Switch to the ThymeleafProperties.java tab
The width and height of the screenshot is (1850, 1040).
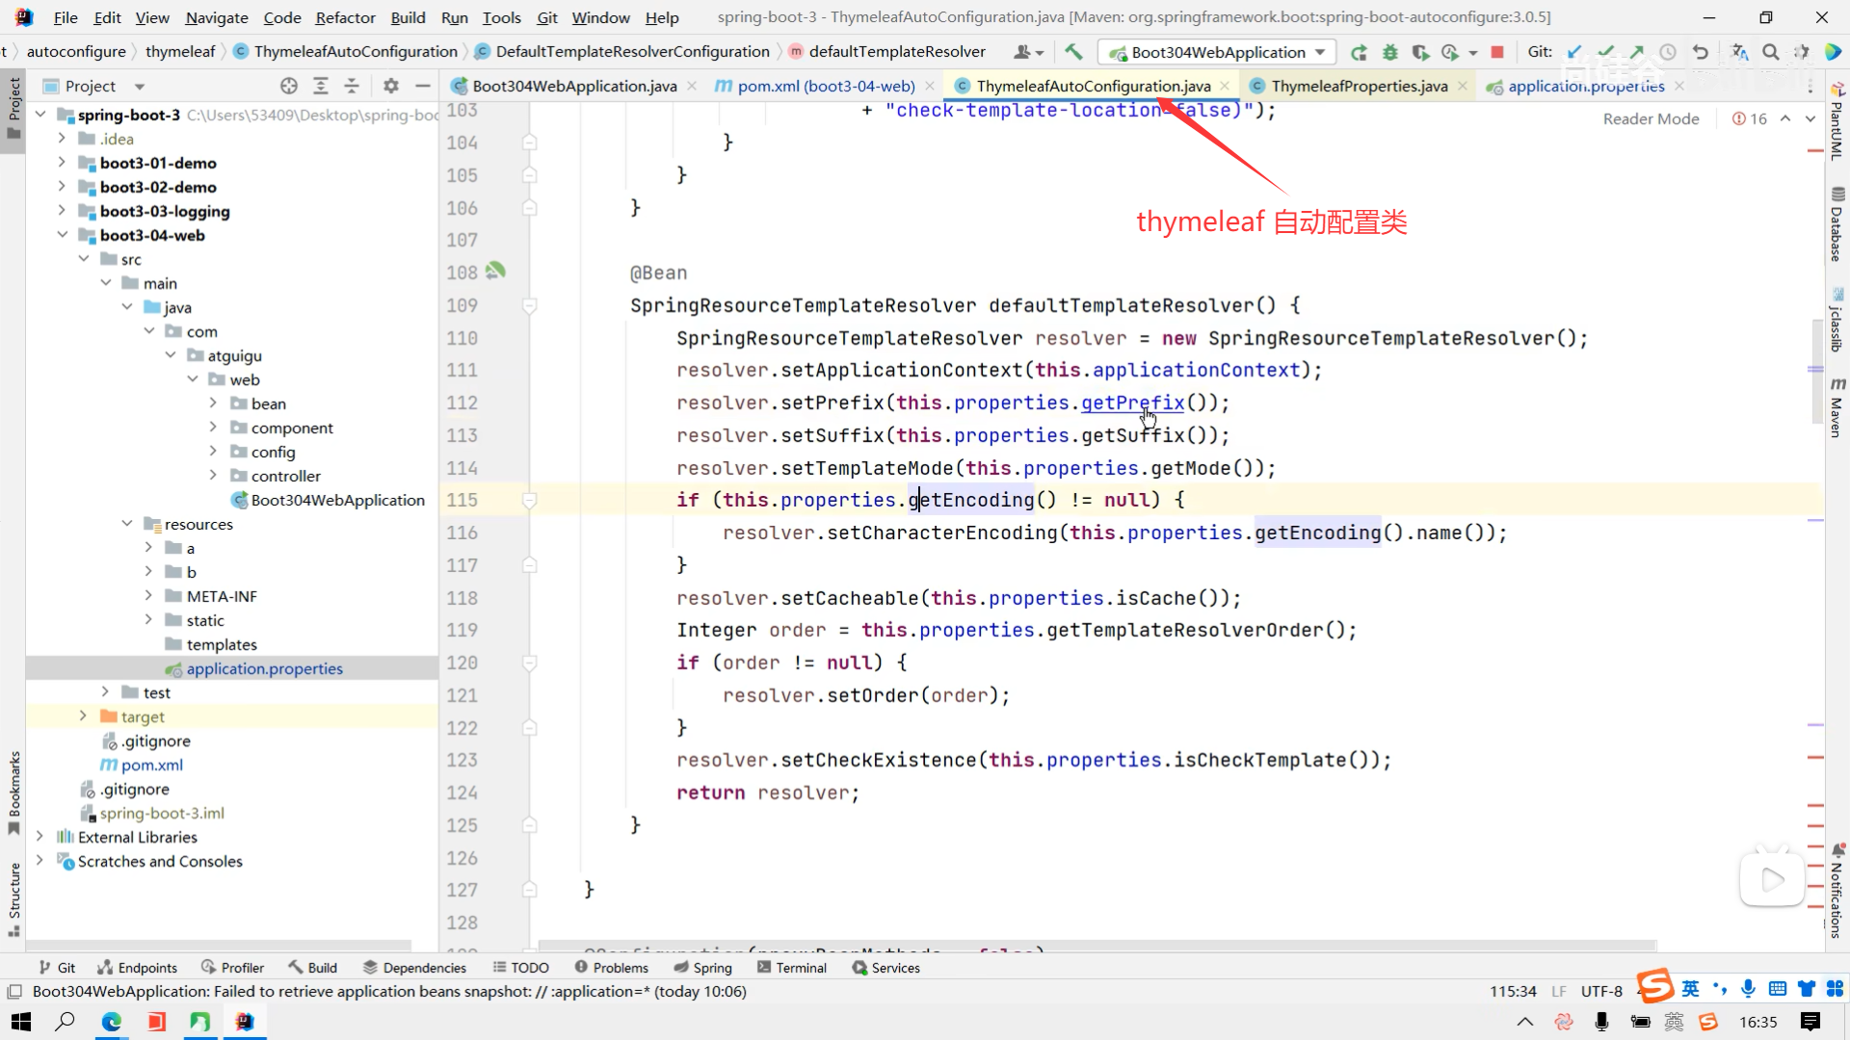pyautogui.click(x=1359, y=86)
